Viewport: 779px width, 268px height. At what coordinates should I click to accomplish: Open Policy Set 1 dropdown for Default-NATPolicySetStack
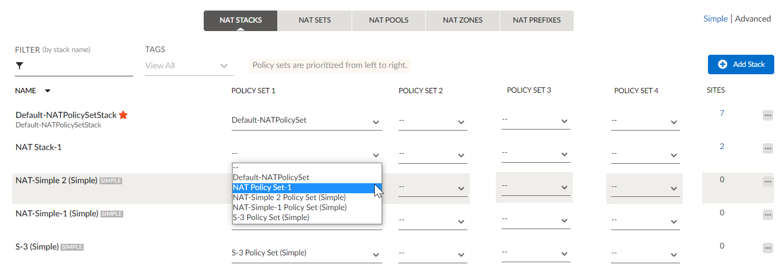(x=306, y=121)
